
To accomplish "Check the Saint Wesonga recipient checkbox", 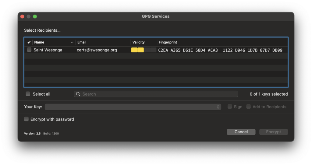I will (29, 50).
